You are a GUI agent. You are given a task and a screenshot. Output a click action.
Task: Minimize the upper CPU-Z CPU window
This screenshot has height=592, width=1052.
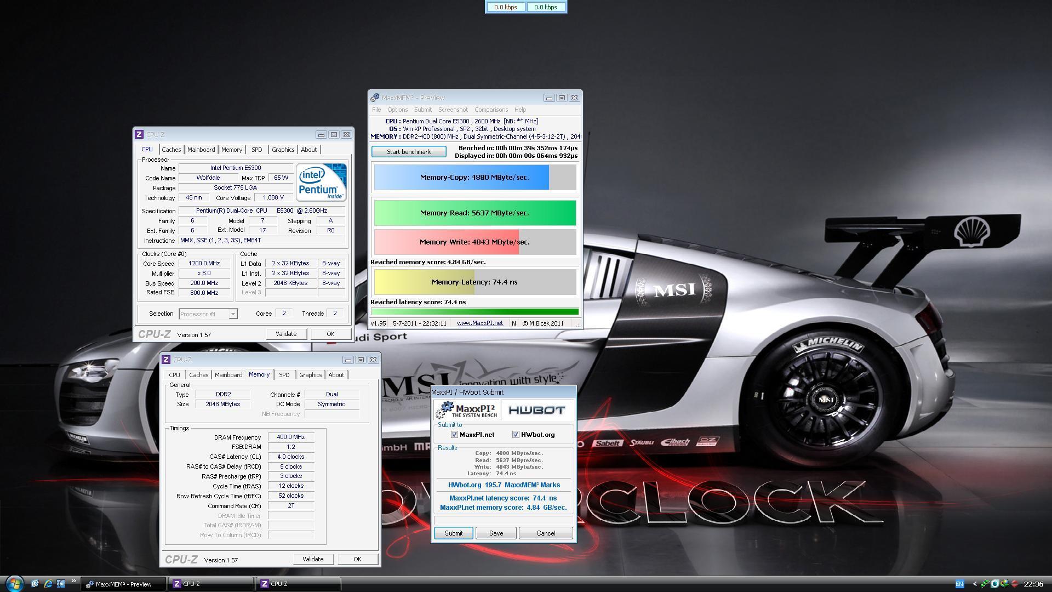point(321,134)
